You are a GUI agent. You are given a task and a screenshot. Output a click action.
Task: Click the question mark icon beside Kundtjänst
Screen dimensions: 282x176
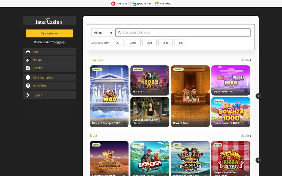(x=28, y=85)
